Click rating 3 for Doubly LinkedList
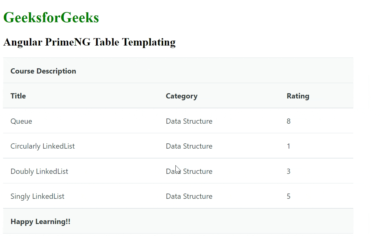 (289, 171)
